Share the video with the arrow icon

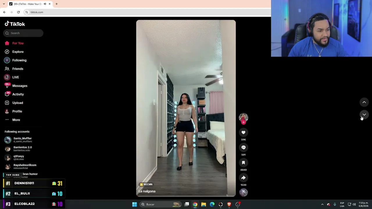coord(244,178)
